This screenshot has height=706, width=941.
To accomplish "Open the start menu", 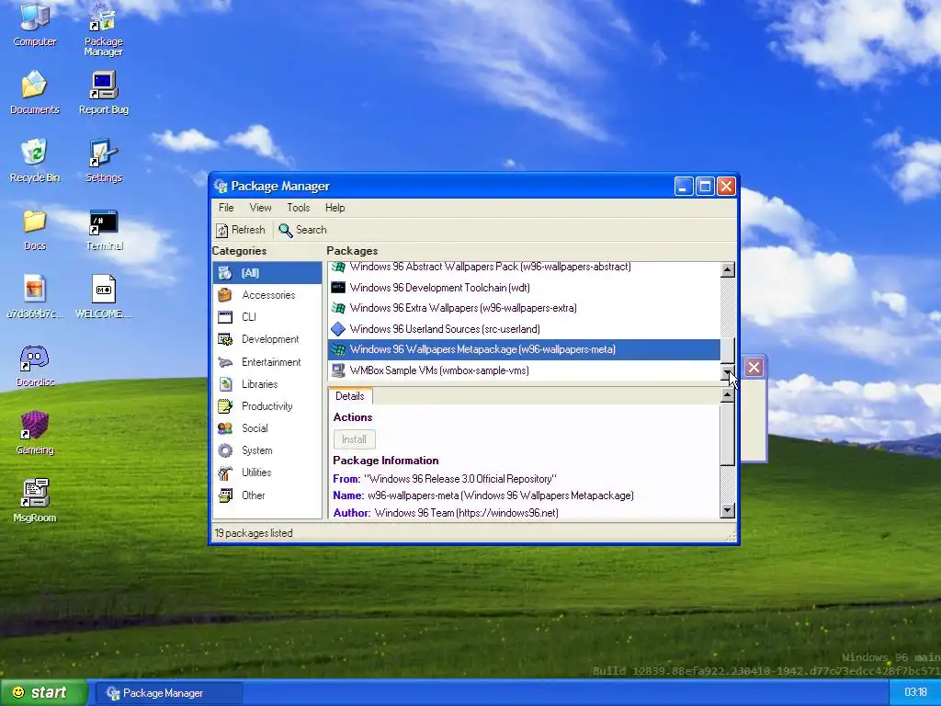I will coord(43,693).
